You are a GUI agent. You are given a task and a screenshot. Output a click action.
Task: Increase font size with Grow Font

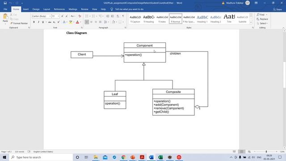point(62,16)
